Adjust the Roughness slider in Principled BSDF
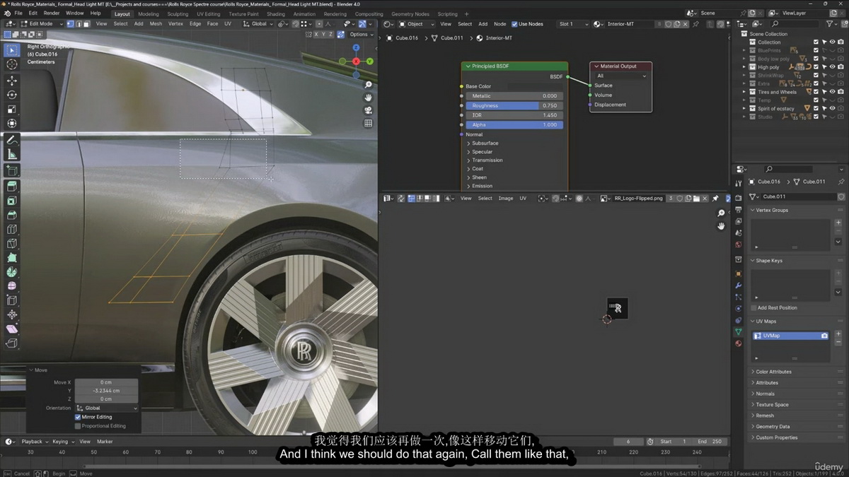 coord(514,105)
